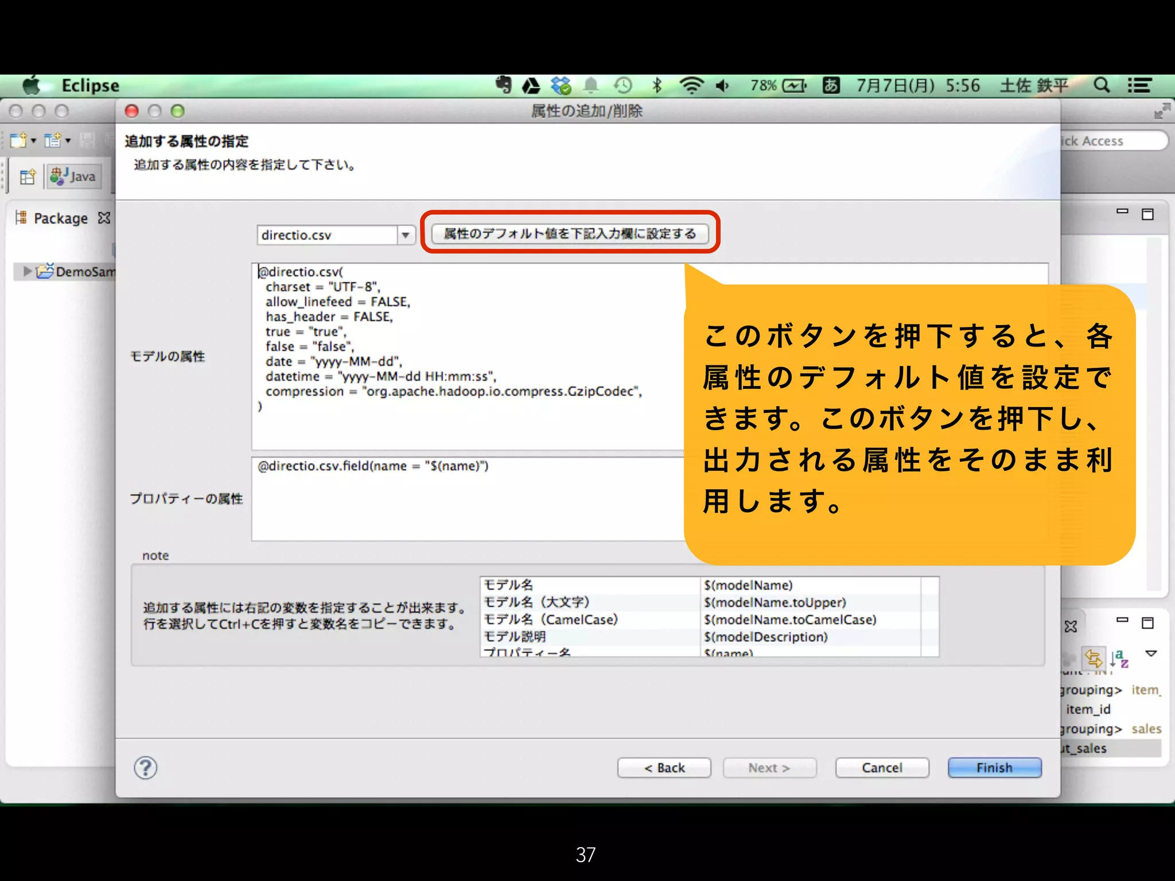Screen dimensions: 1175x881
Task: Click the Back button
Action: pos(664,767)
